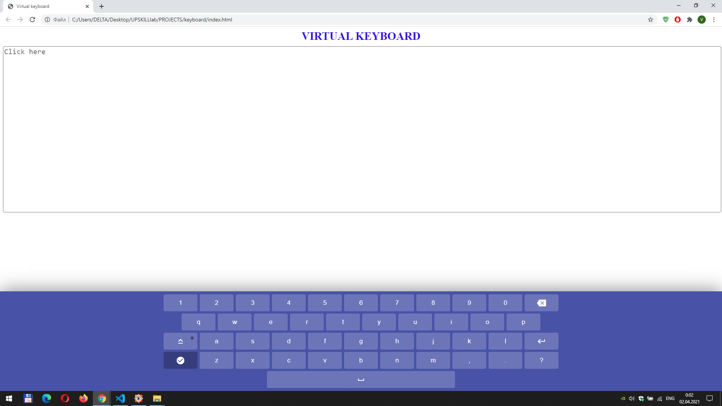
Task: Reload the page with refresh icon
Action: click(x=32, y=20)
